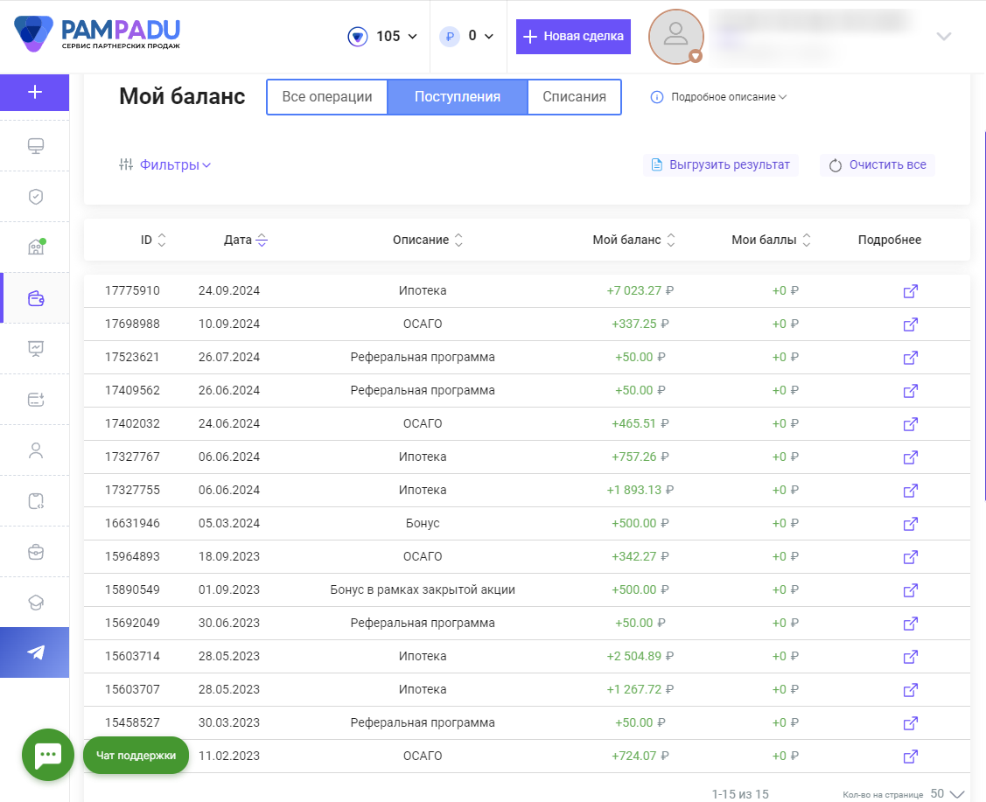Viewport: 986px width, 802px height.
Task: Click the pagination text 1-15 из 15
Action: [x=740, y=794]
